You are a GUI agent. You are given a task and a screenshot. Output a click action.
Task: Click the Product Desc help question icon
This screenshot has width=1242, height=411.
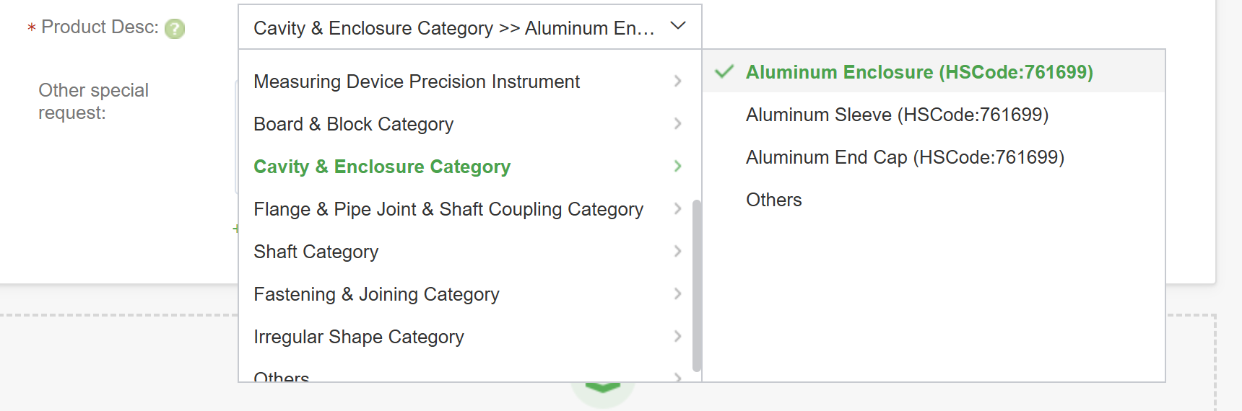(x=175, y=29)
